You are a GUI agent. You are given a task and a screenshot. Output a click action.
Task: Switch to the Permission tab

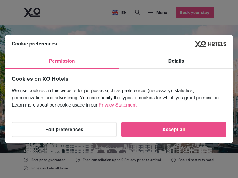(62, 61)
